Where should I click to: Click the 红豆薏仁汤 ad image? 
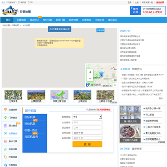130,134
